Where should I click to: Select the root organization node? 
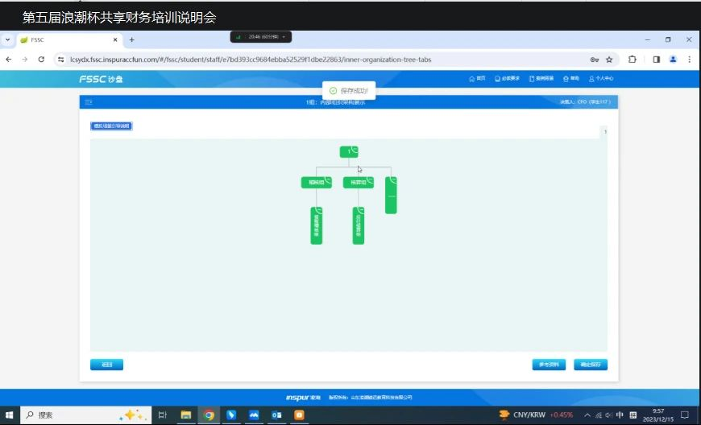point(349,151)
